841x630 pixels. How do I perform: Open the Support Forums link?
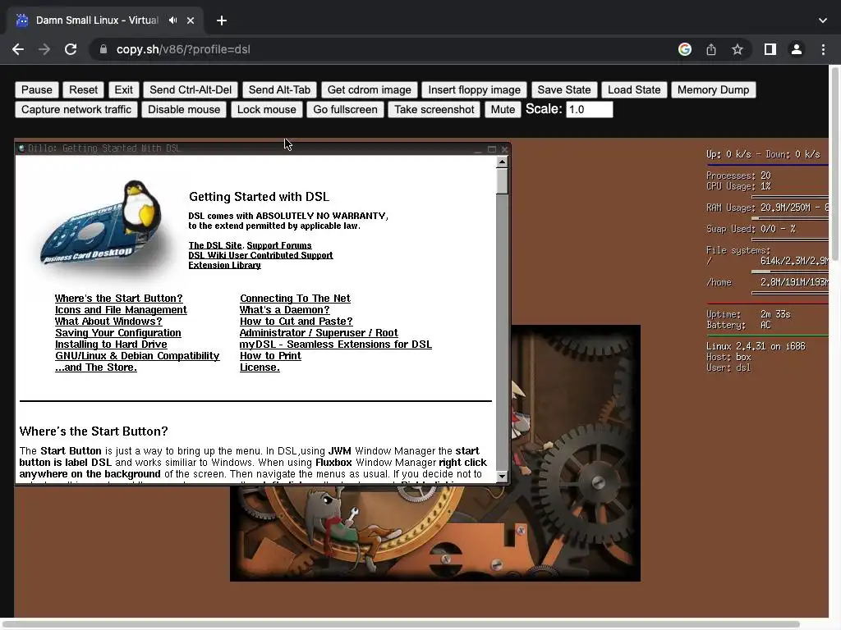[x=279, y=245]
